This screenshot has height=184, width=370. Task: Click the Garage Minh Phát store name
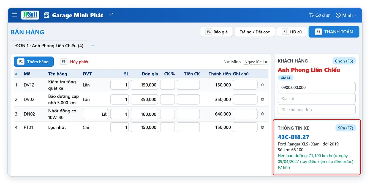78,15
